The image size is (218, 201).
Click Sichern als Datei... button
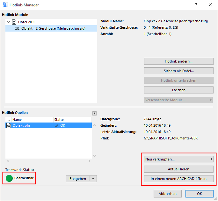pyautogui.click(x=179, y=71)
